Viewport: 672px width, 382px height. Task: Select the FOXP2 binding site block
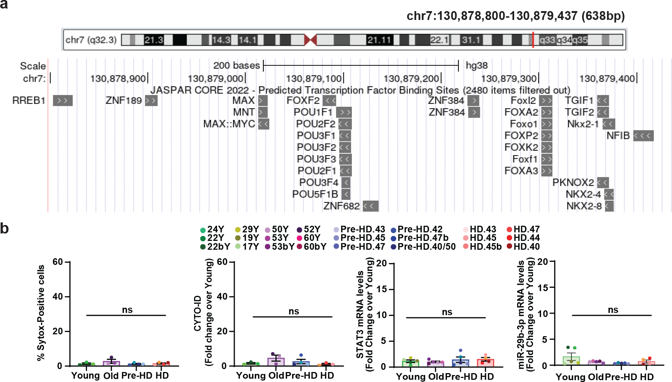click(547, 136)
